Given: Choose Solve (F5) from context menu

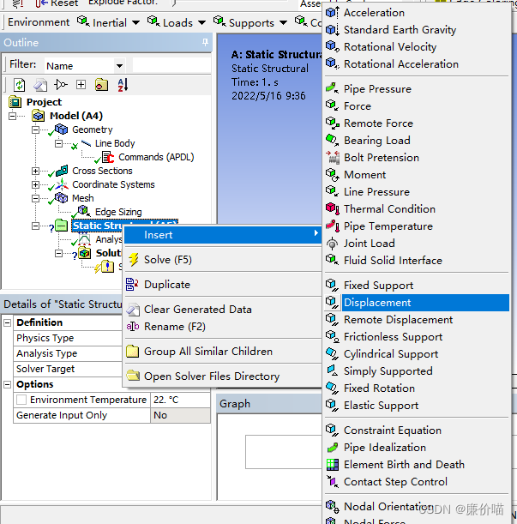Looking at the screenshot, I should pos(223,260).
